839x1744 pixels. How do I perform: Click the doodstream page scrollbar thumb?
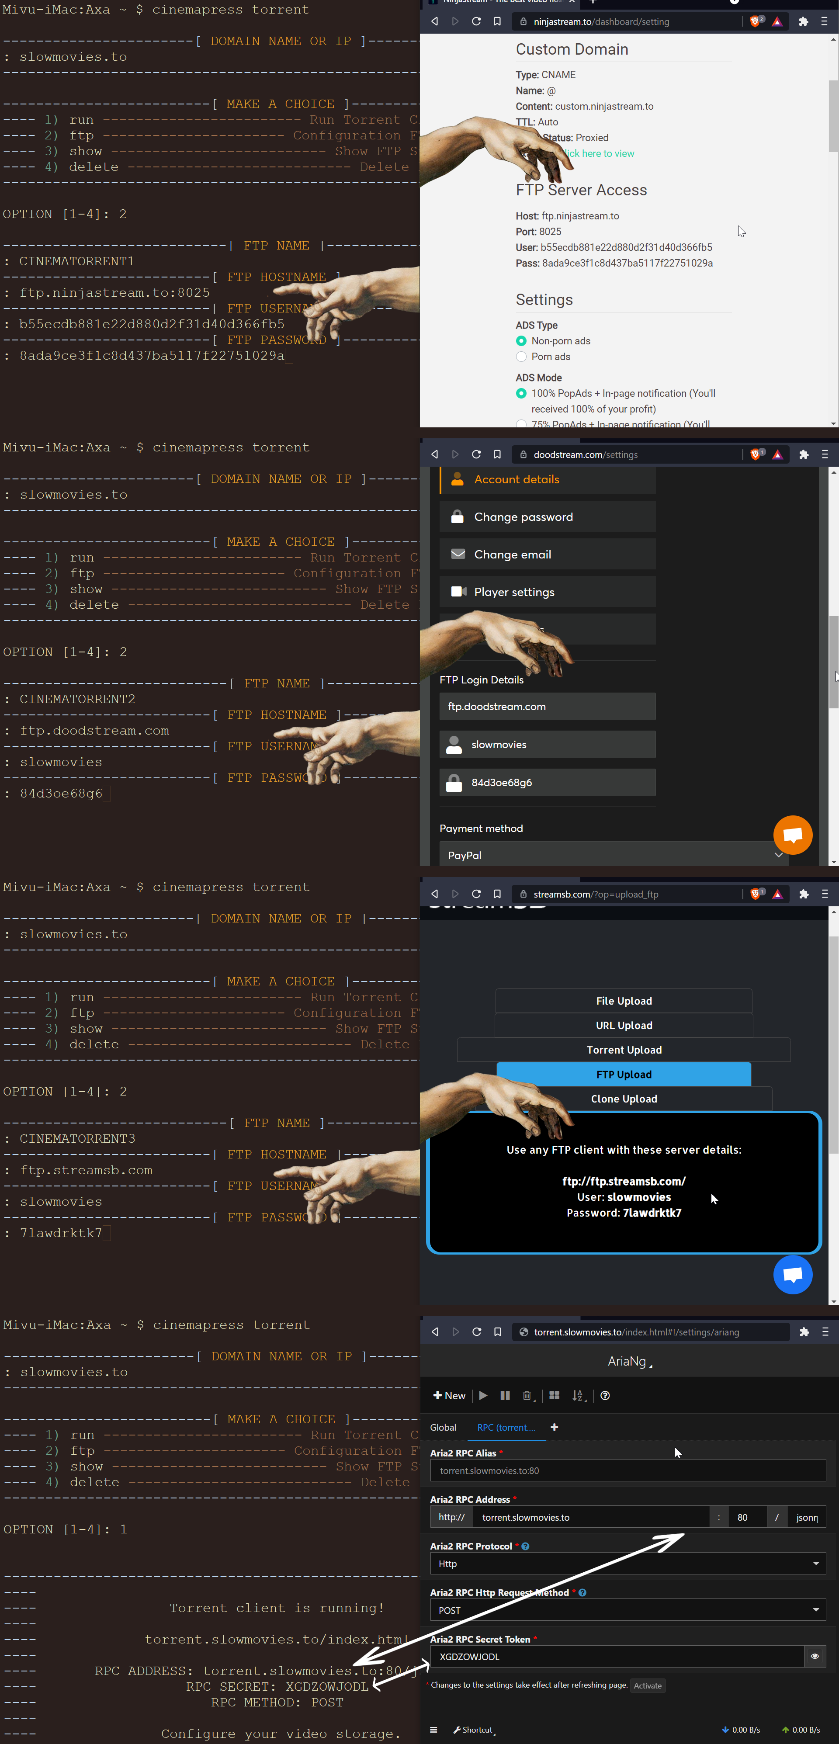coord(834,662)
